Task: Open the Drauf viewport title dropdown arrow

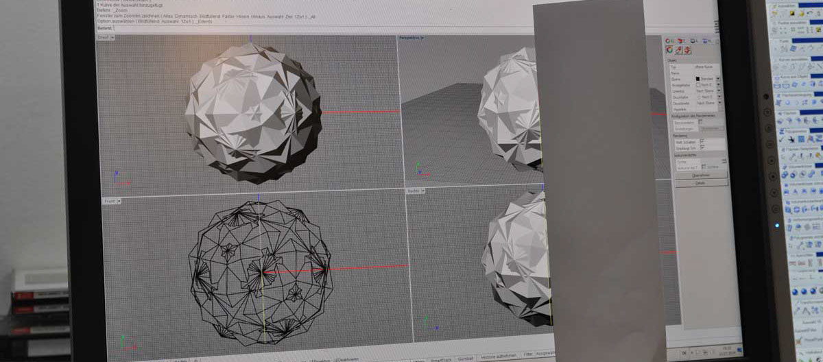Action: point(112,38)
